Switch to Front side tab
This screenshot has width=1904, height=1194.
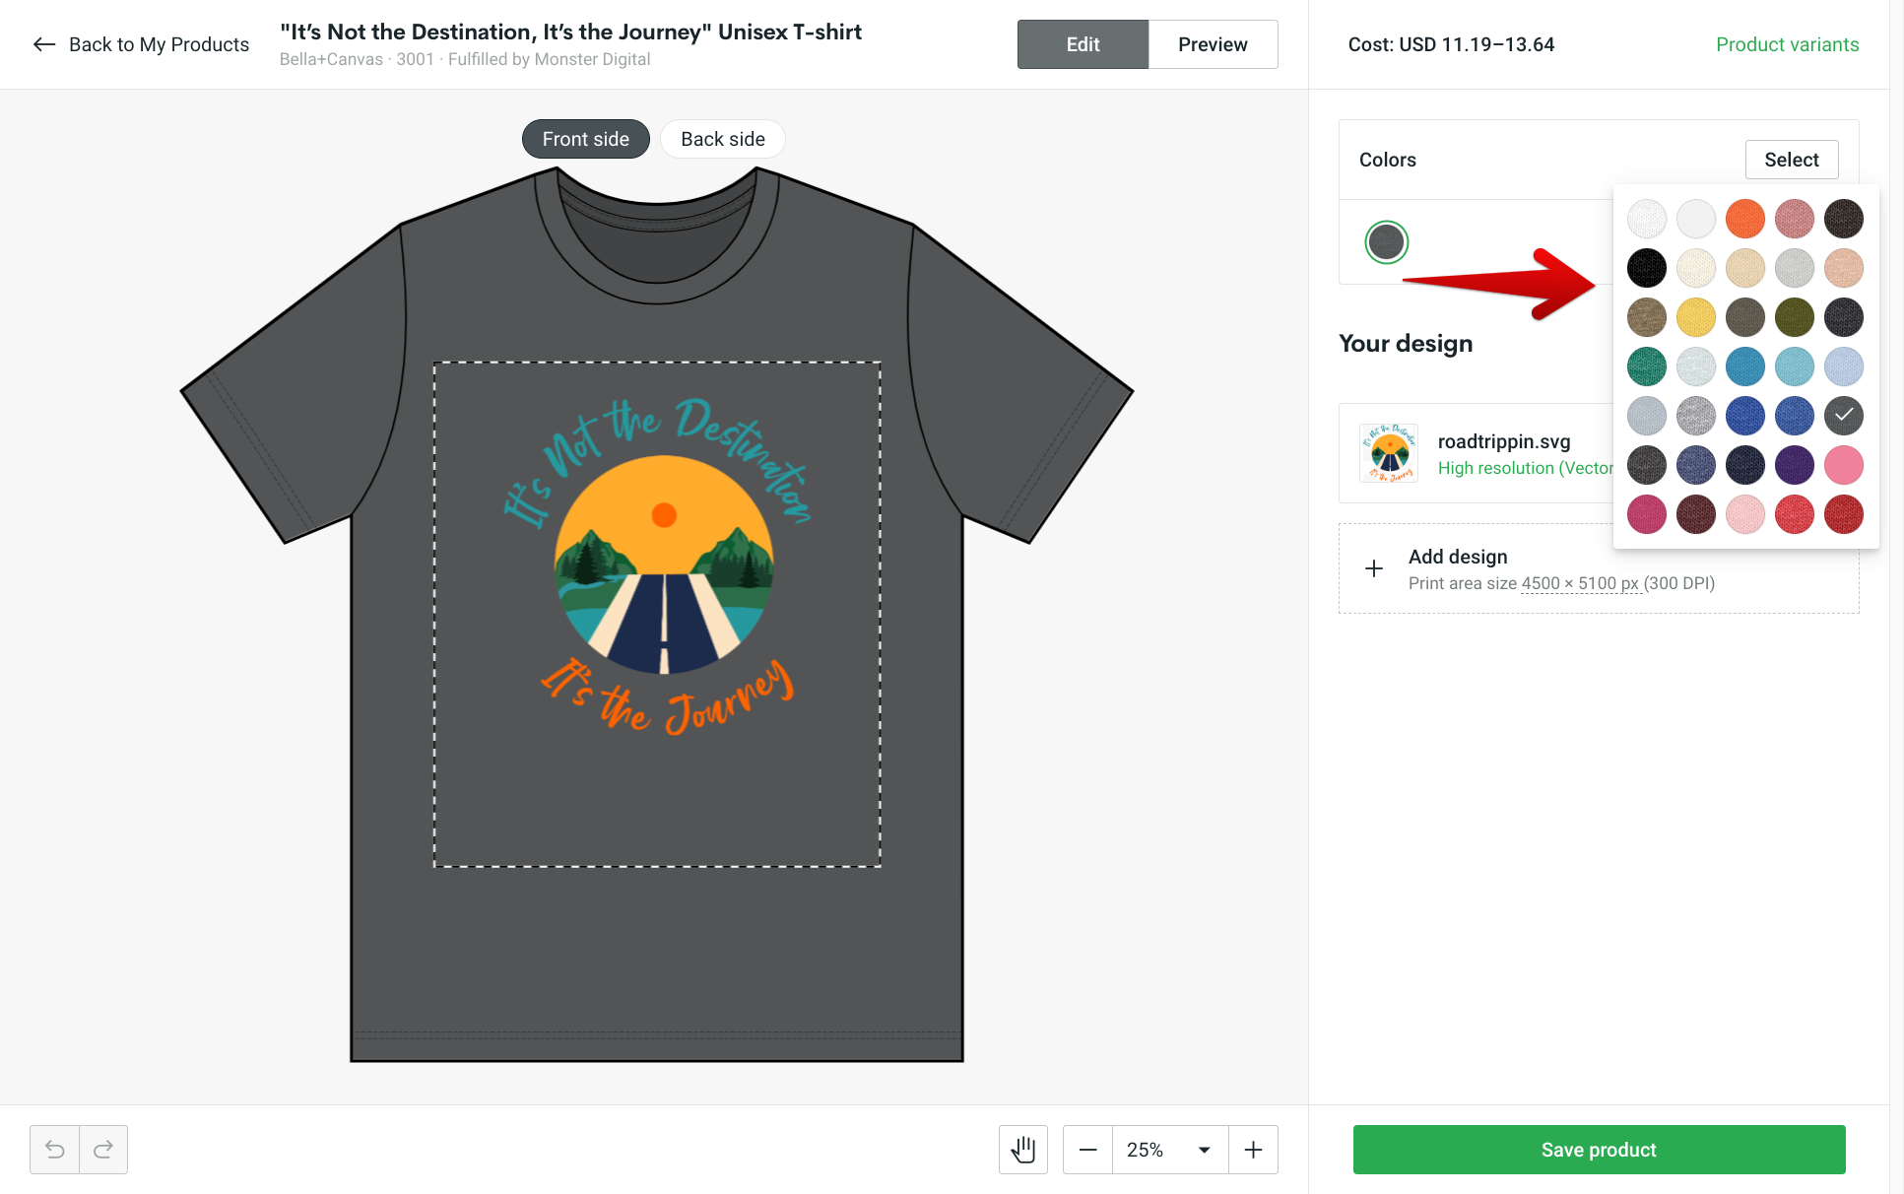click(583, 139)
